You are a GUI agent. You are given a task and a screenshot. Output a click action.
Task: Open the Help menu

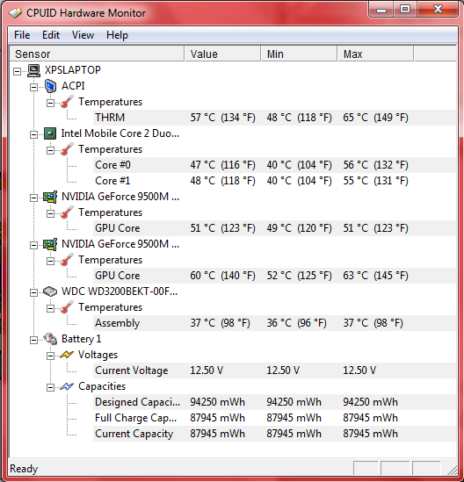[x=117, y=35]
